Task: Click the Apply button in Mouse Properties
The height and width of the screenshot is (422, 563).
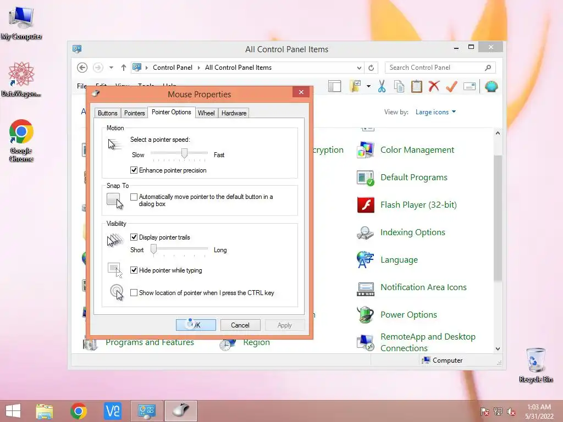Action: (284, 325)
